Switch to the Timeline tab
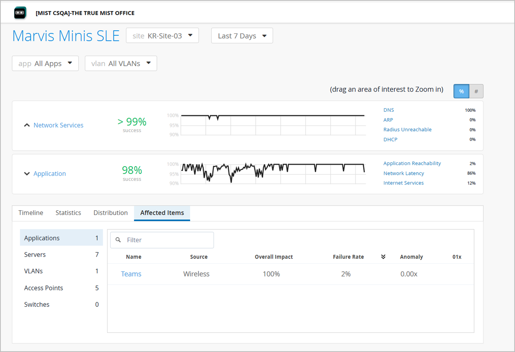This screenshot has height=352, width=515. click(x=31, y=213)
